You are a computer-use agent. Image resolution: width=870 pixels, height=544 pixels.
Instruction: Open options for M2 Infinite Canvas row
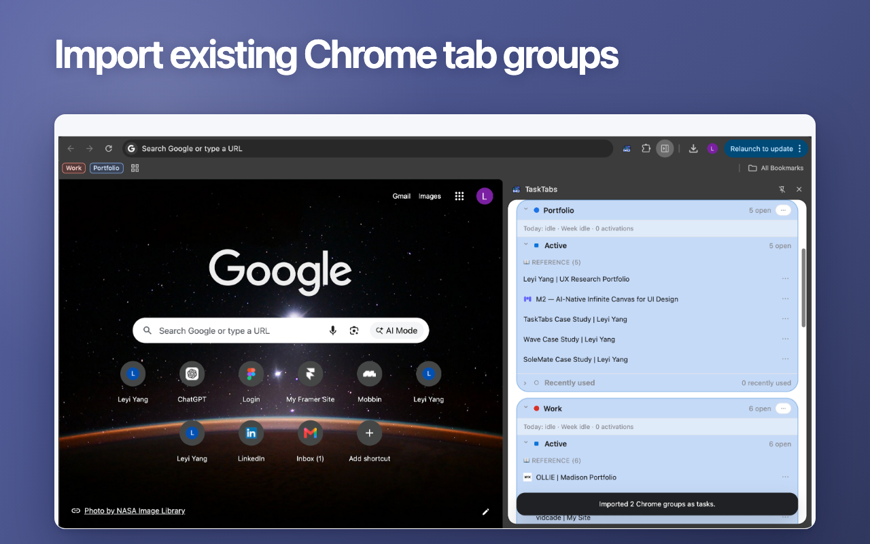coord(785,299)
